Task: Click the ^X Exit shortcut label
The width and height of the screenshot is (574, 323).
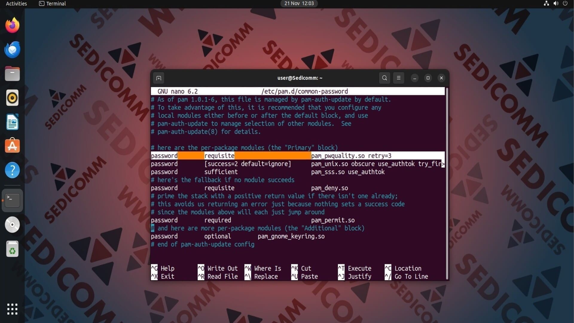Action: (163, 276)
